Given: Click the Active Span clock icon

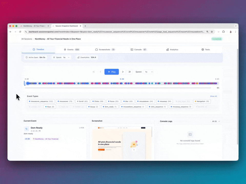Looking at the screenshot, I should tap(26, 57).
